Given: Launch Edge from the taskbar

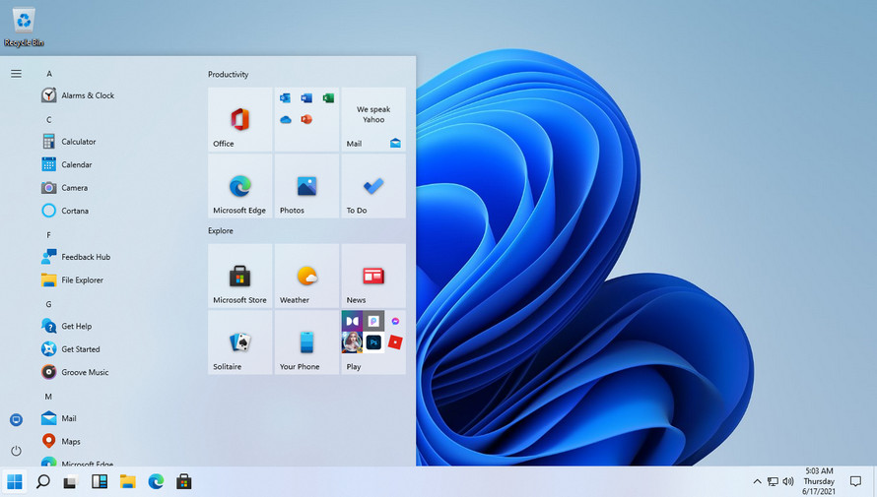Looking at the screenshot, I should (x=156, y=481).
